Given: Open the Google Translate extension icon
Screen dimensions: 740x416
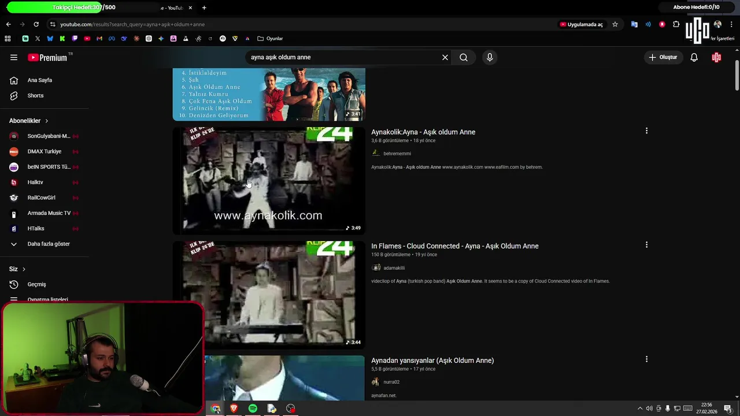Looking at the screenshot, I should coord(634,24).
